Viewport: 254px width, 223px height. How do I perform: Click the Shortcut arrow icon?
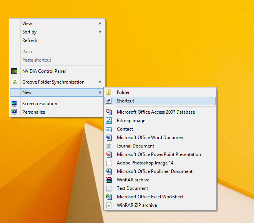[109, 101]
